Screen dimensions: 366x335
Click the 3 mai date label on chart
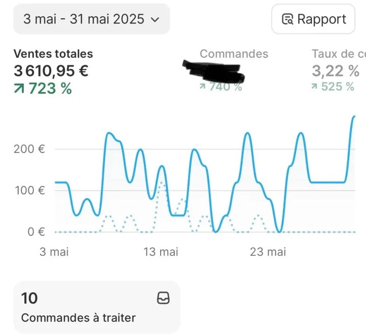54,251
